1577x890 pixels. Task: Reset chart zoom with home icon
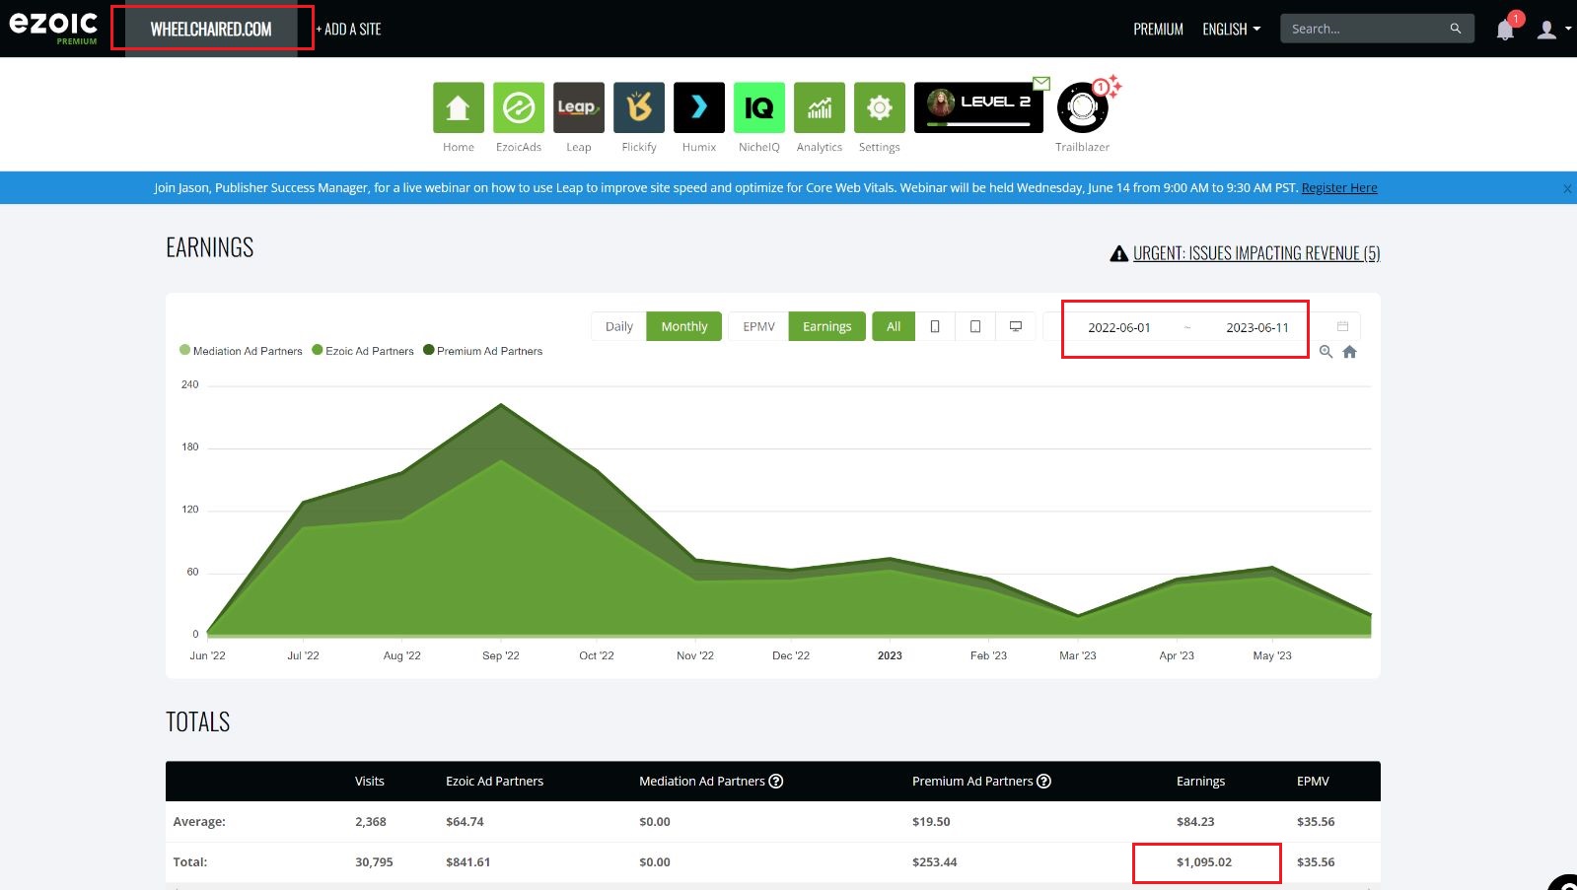[x=1350, y=352]
